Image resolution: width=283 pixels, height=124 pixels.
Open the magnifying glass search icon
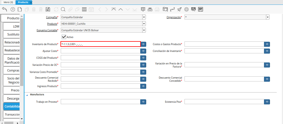(x=63, y=9)
